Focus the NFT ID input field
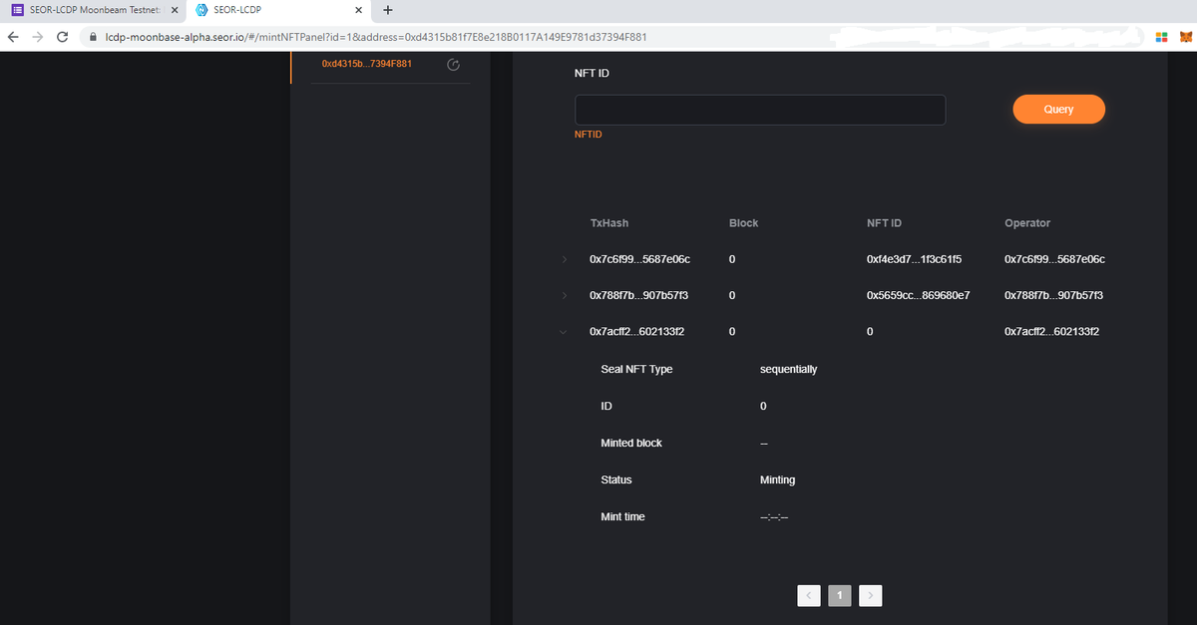Screen dimensions: 1197x625 point(760,110)
